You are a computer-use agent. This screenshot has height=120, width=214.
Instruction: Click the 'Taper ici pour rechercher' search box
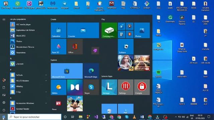(34, 117)
